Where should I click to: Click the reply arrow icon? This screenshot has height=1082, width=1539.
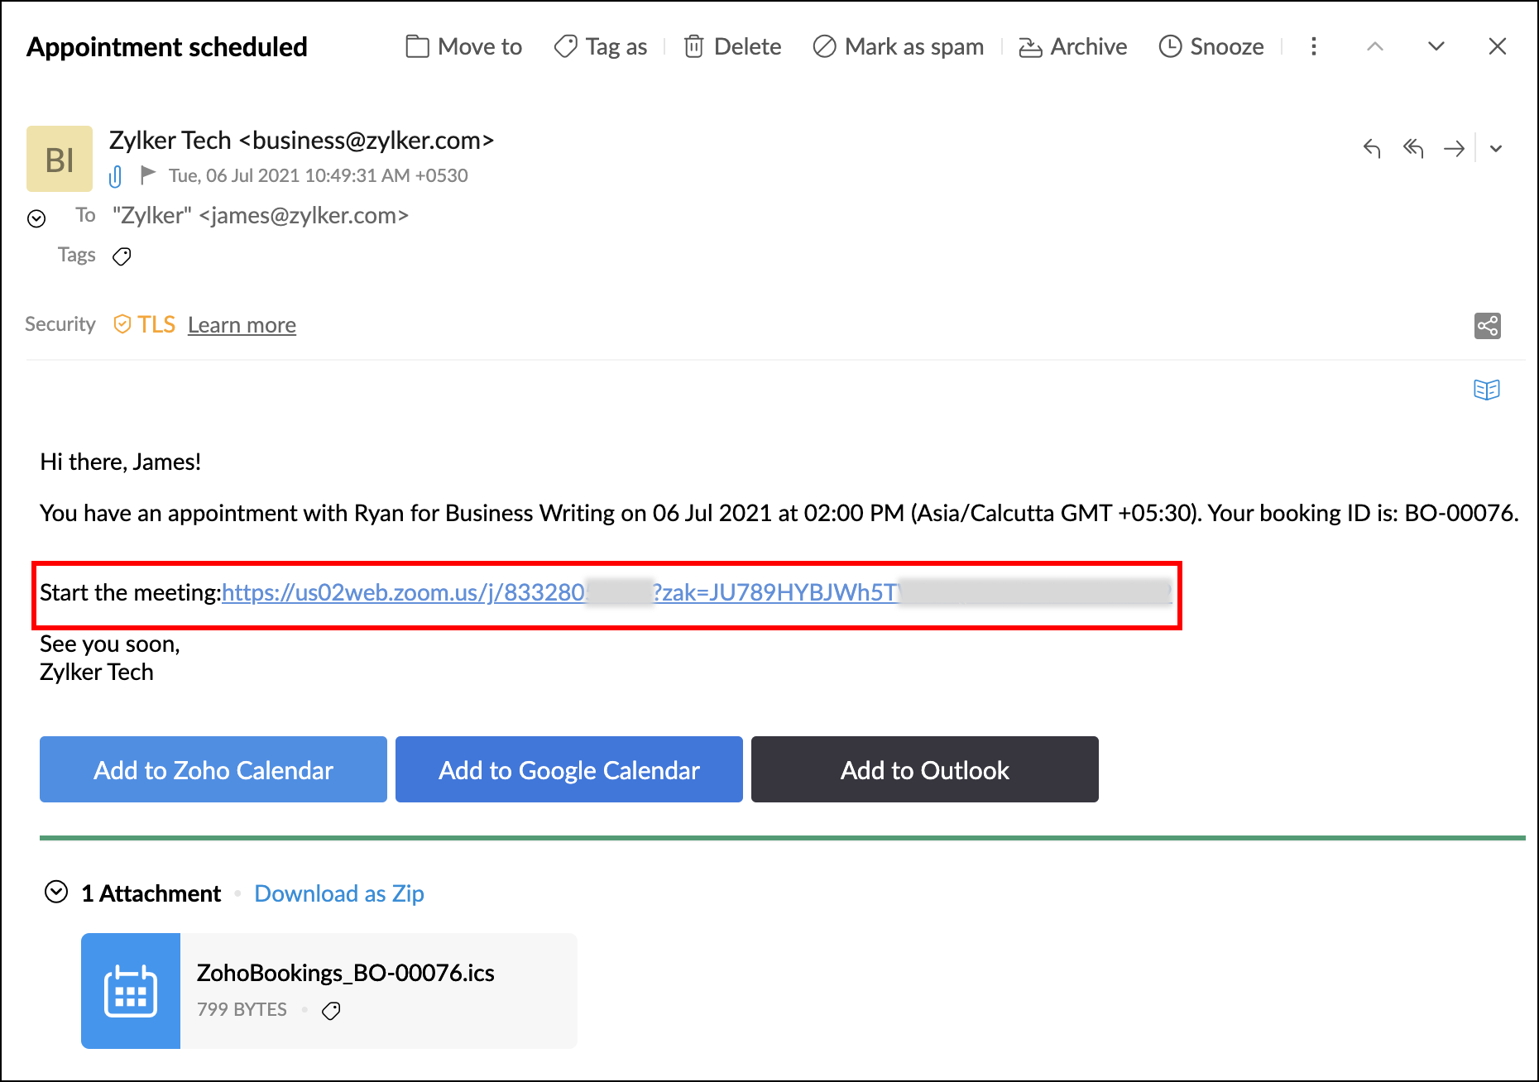1372,148
